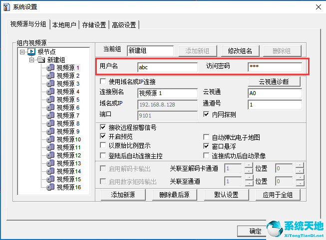Click the 根节点 monitor icon
Screen dimensions: 326x240
(x=31, y=52)
